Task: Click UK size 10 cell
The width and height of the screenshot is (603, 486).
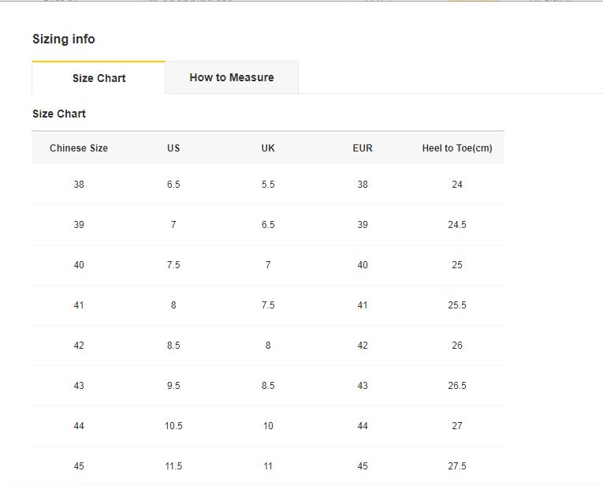Action: tap(268, 426)
